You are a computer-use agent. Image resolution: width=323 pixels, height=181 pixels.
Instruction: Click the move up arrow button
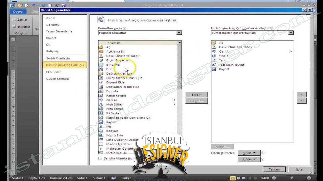click(x=302, y=95)
